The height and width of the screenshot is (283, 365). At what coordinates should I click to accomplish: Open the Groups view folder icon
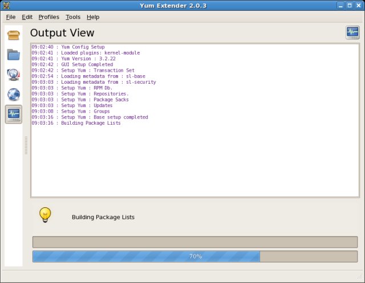coord(14,55)
